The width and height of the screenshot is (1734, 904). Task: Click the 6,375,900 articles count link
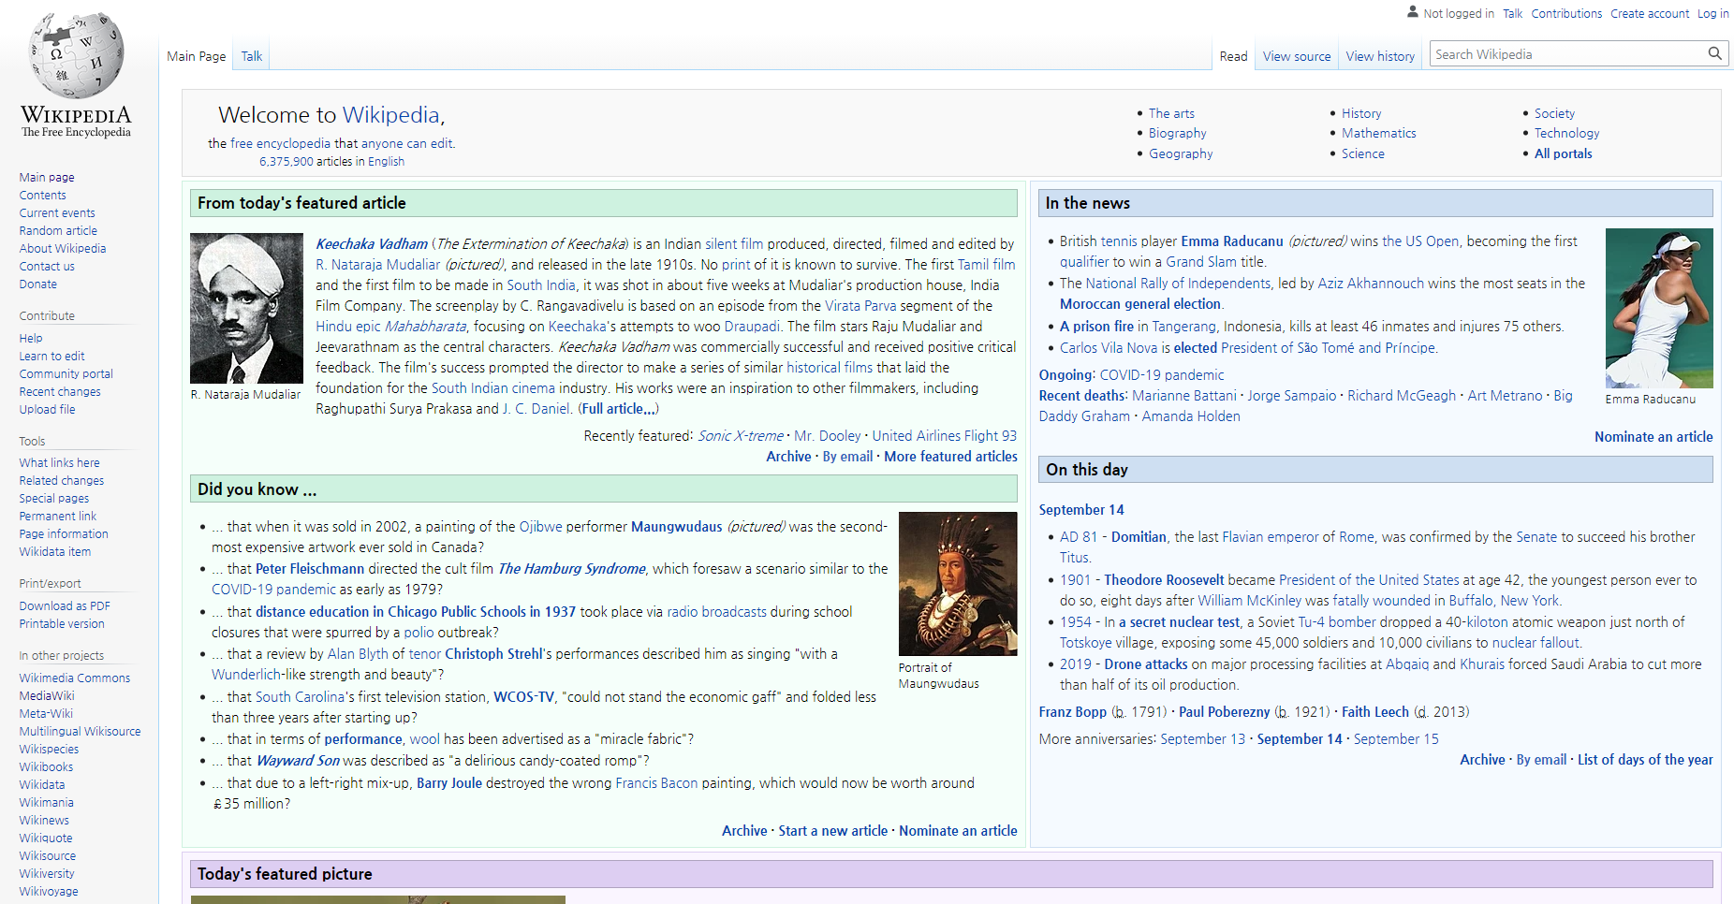click(287, 161)
